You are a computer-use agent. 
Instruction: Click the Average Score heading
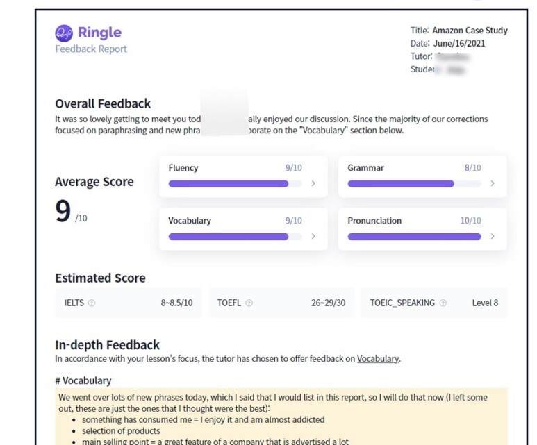[x=94, y=182]
